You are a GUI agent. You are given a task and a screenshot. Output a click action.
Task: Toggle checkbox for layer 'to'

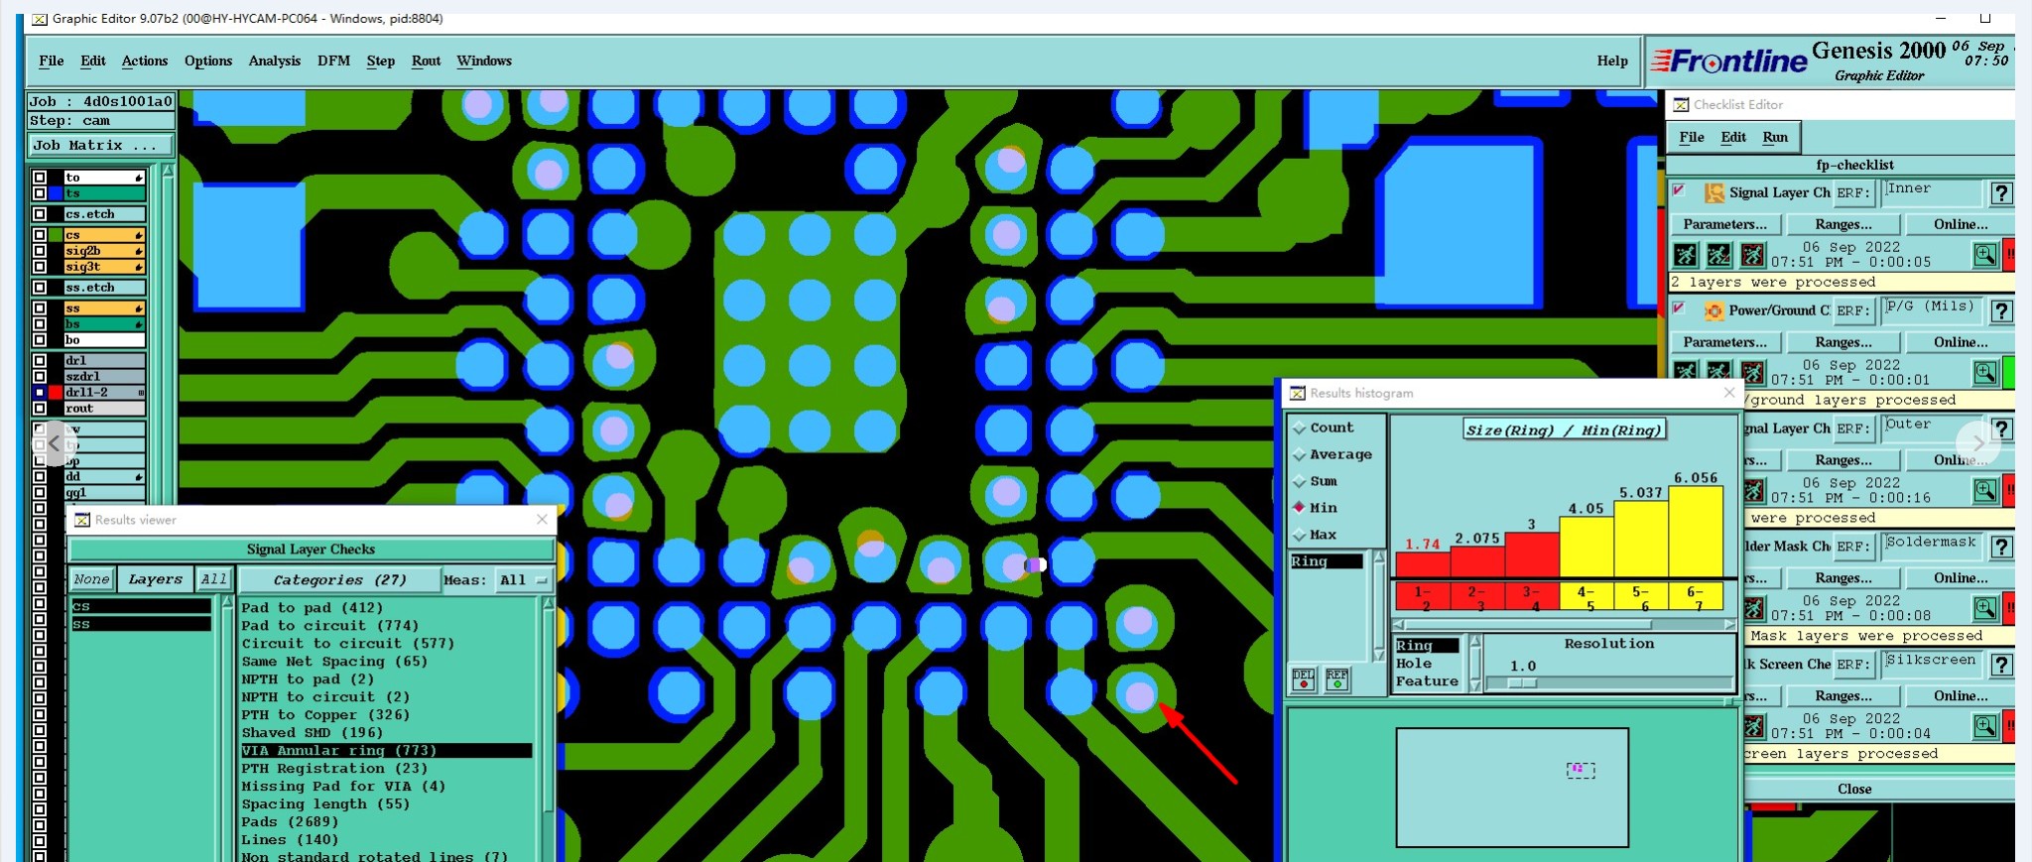click(x=40, y=178)
